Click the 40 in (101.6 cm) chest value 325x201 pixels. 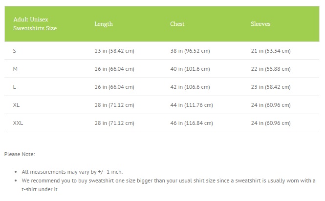pos(190,69)
